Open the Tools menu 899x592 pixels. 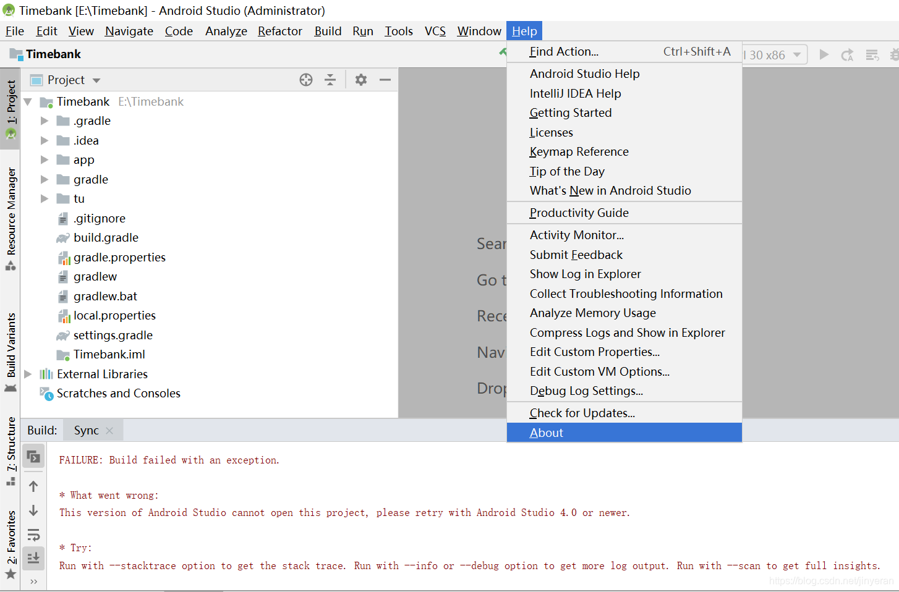tap(399, 31)
